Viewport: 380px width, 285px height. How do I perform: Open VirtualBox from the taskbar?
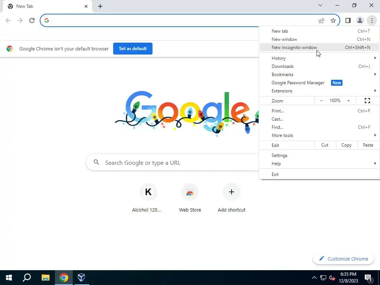click(x=81, y=278)
